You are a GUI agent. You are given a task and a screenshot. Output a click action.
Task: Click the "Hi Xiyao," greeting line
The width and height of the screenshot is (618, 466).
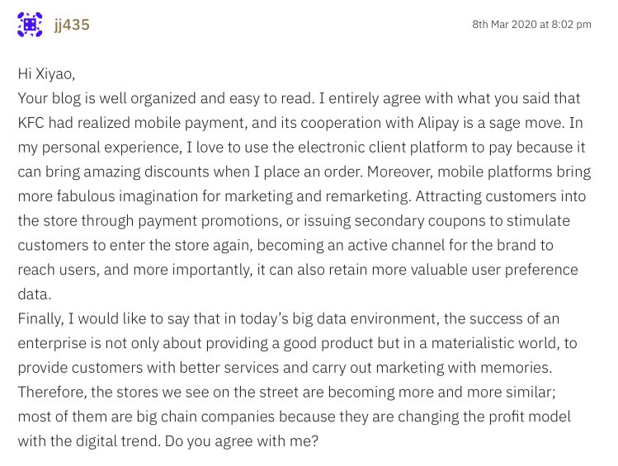click(46, 73)
